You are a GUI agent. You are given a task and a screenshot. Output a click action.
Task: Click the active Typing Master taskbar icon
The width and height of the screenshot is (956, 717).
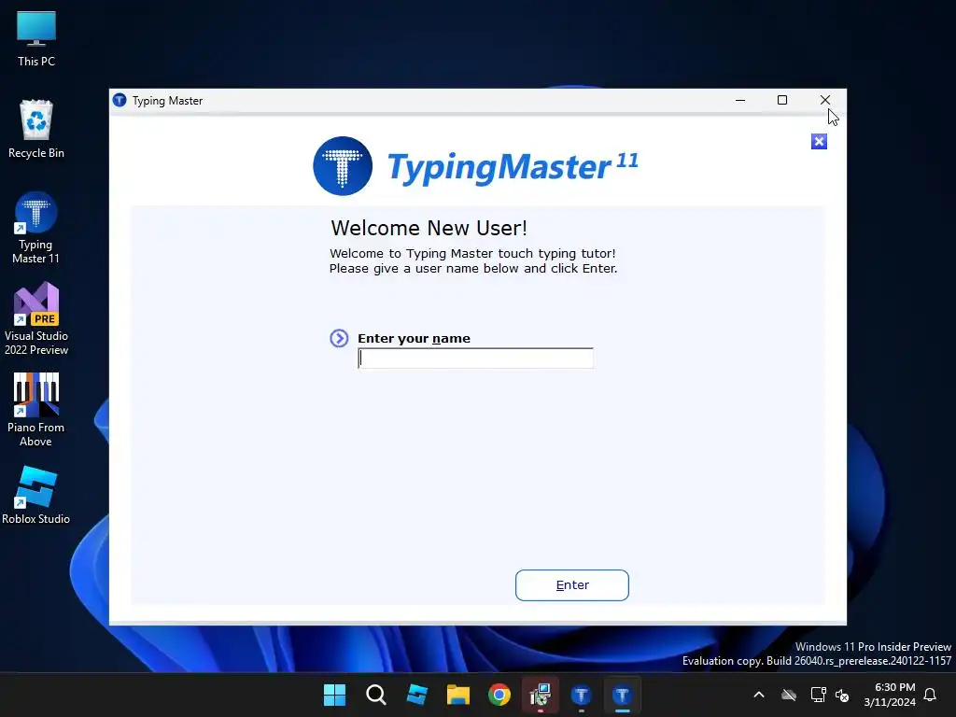click(x=623, y=695)
